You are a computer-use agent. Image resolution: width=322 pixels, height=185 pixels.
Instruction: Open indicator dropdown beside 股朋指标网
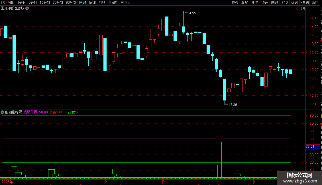coord(2,112)
